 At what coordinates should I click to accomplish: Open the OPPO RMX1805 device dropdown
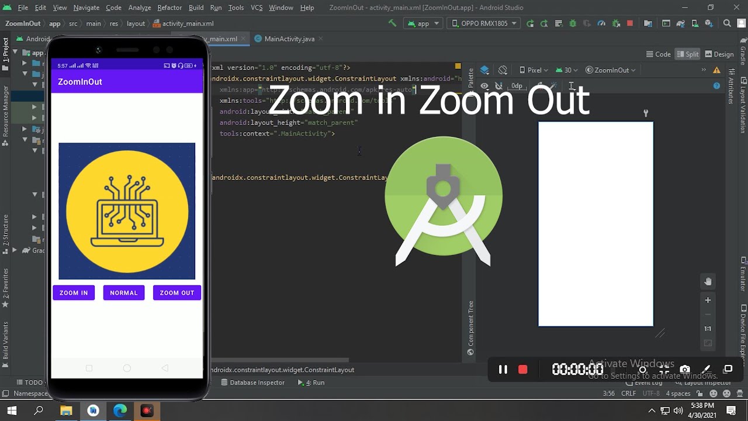[484, 23]
